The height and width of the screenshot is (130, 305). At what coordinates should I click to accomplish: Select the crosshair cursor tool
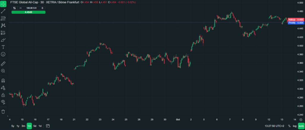pos(3,4)
